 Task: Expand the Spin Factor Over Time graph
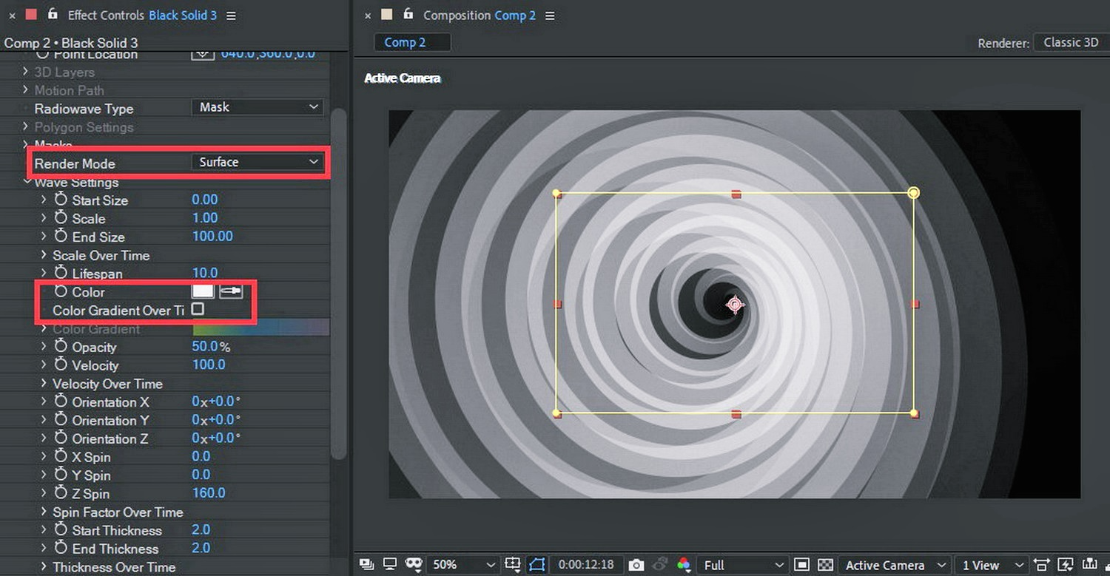point(44,512)
